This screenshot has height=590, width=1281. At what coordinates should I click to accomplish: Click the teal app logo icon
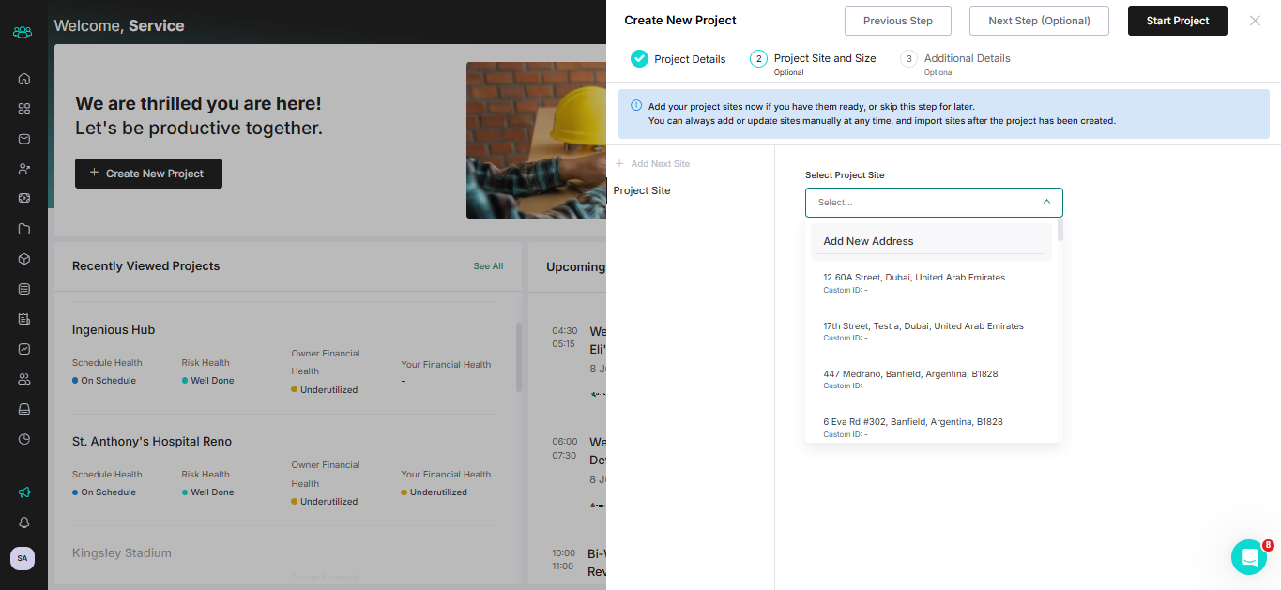click(x=23, y=32)
